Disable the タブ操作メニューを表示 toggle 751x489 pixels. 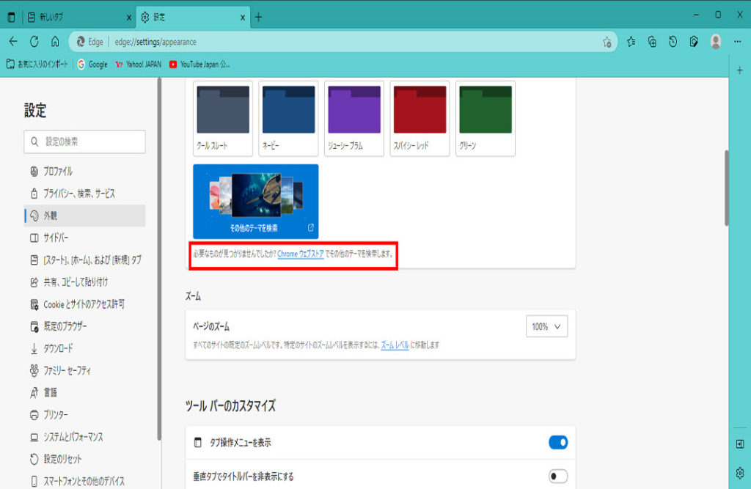tap(557, 442)
